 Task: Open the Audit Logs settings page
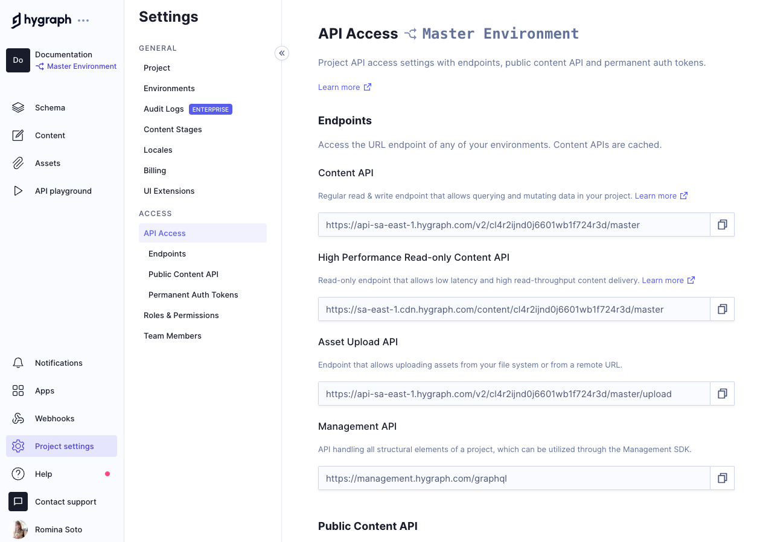coord(164,109)
